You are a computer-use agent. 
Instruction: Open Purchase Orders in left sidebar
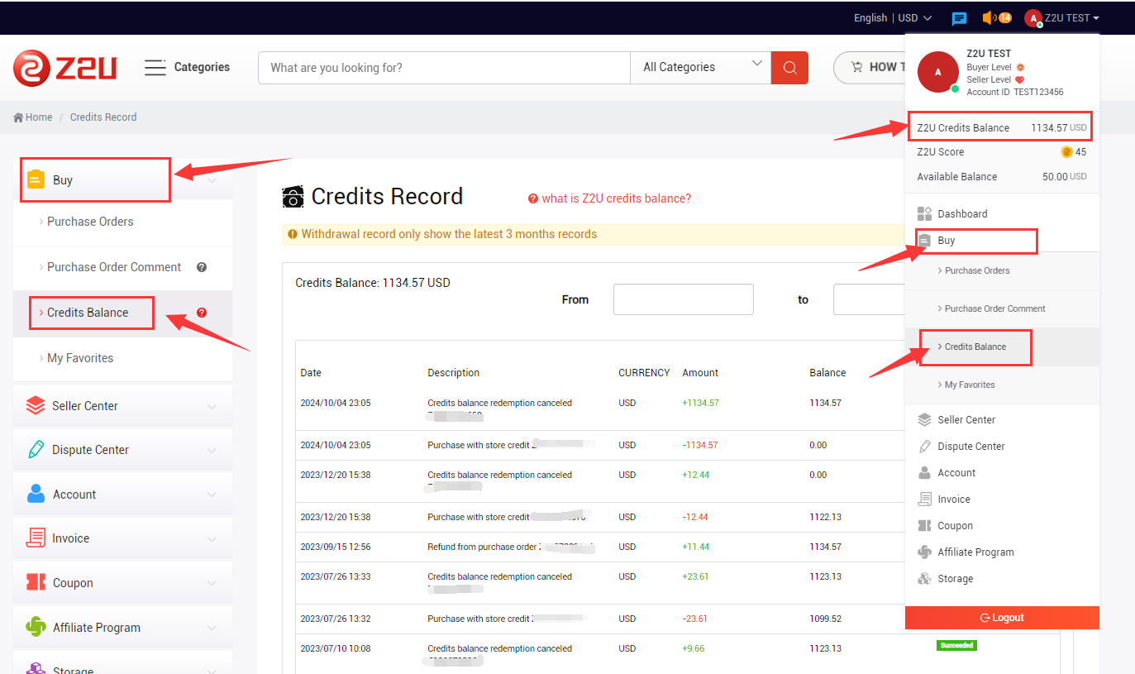(x=90, y=222)
